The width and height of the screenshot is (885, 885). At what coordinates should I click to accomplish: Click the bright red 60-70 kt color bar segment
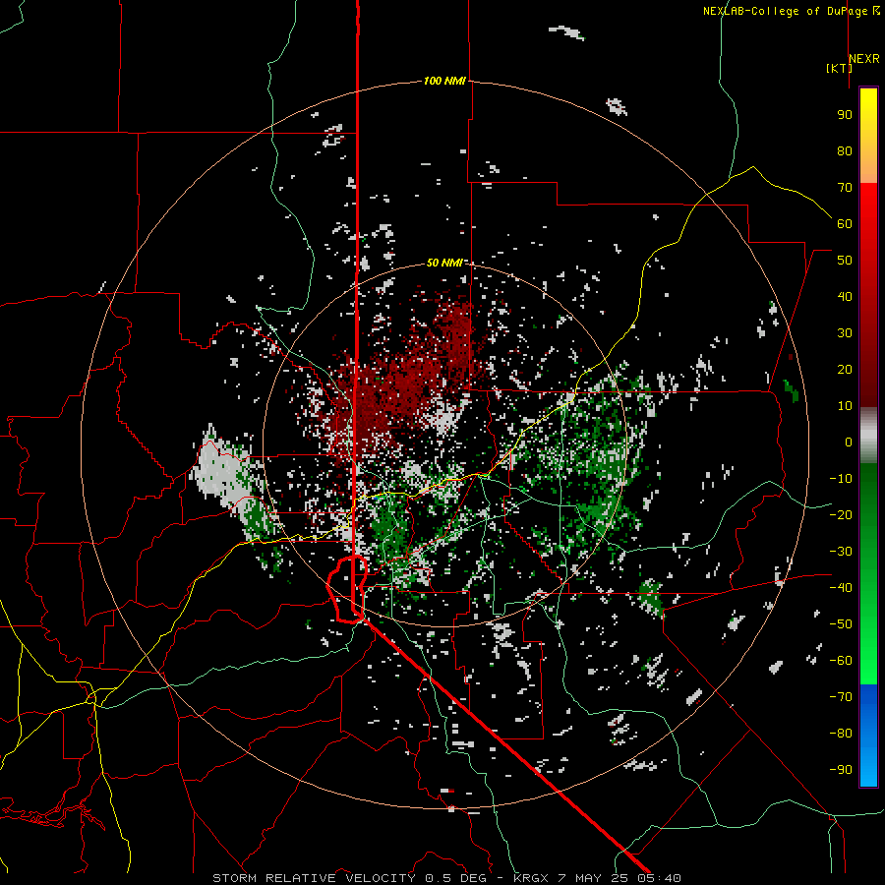(868, 206)
